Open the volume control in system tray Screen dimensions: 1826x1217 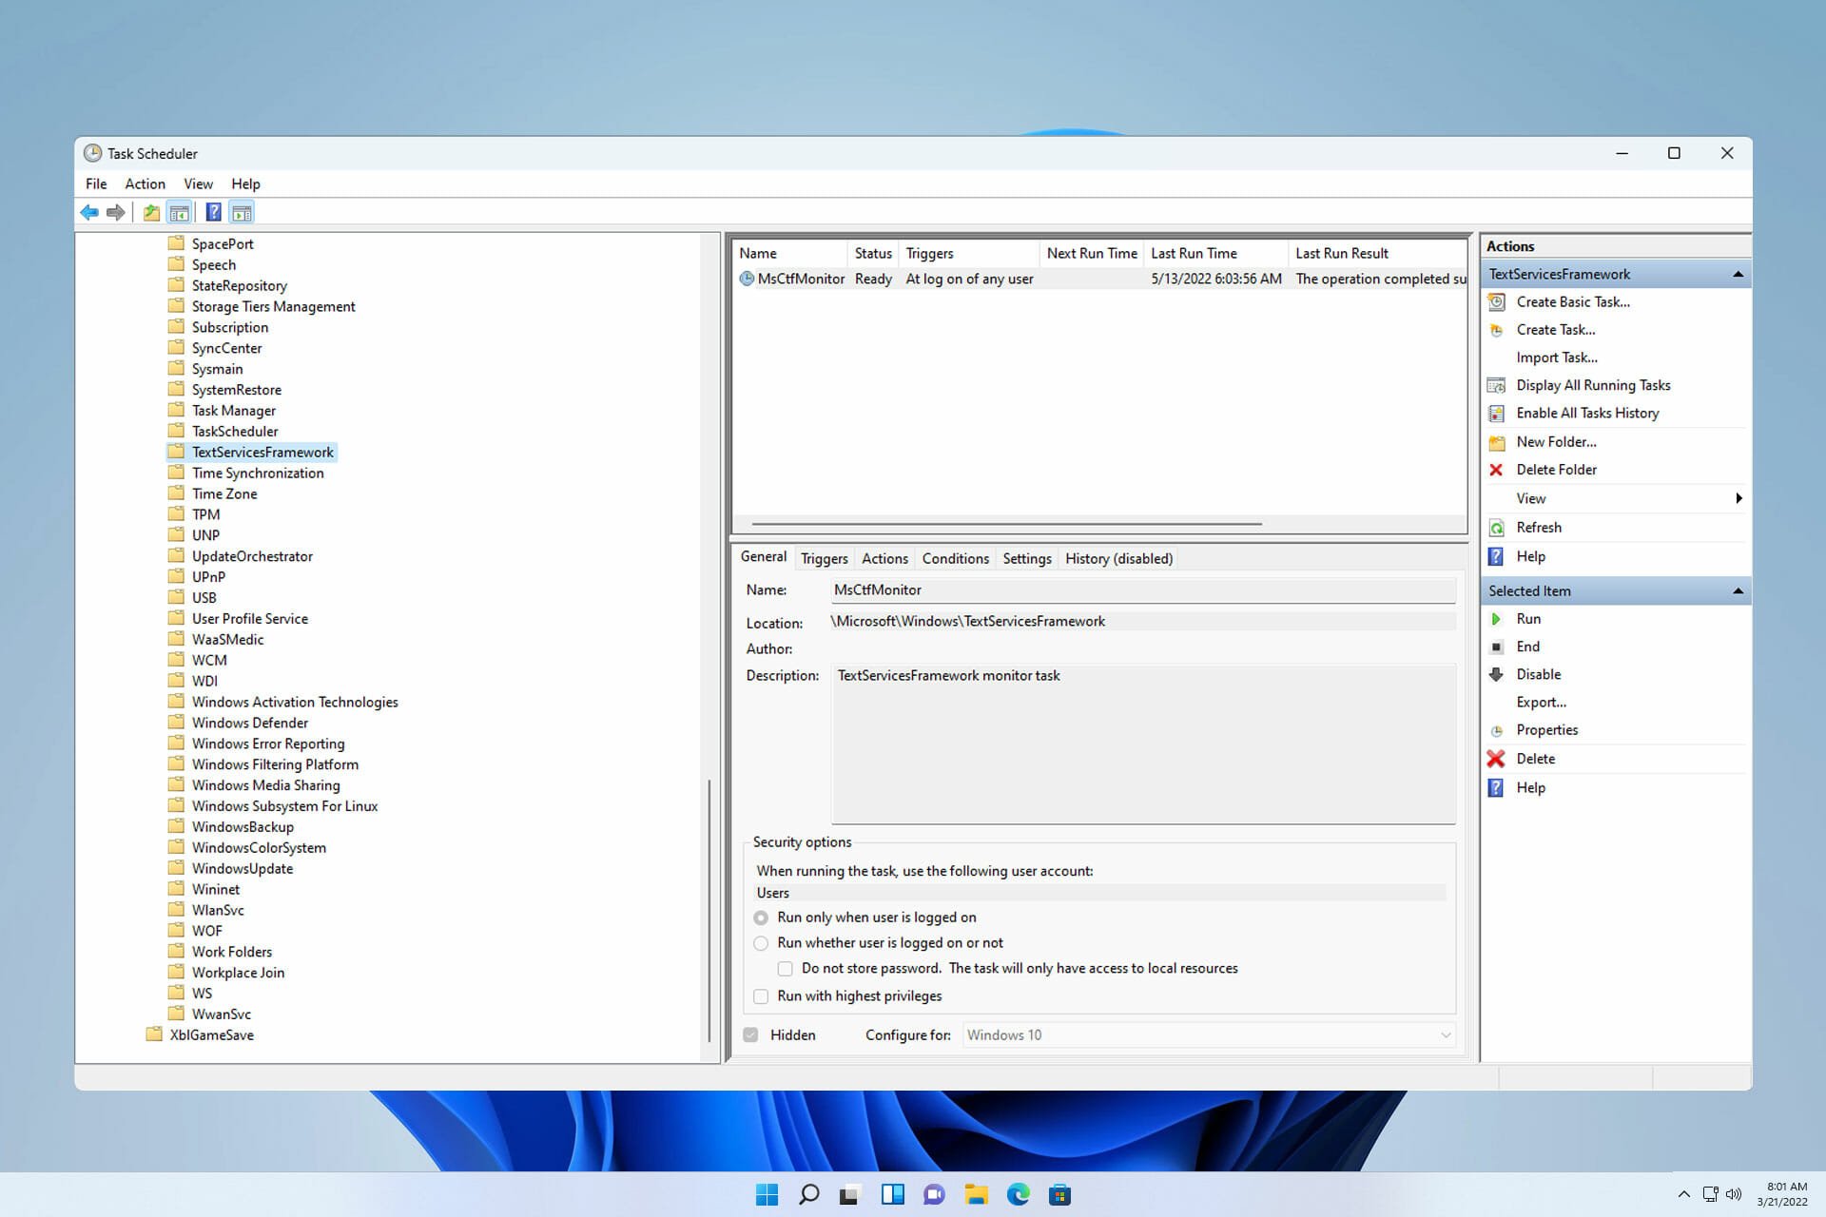(1734, 1194)
